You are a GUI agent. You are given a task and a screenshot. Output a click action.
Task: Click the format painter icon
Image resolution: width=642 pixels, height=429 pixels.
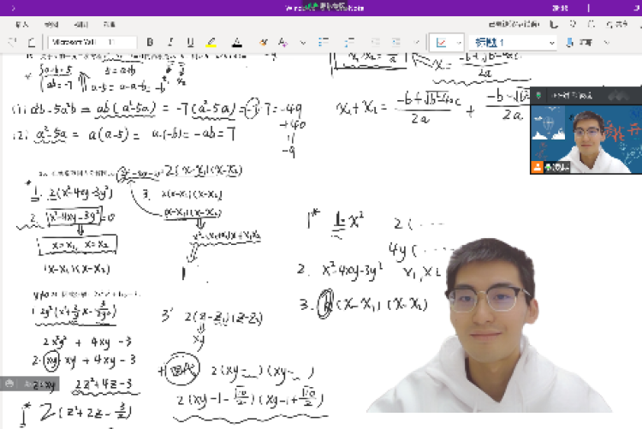[x=282, y=42]
